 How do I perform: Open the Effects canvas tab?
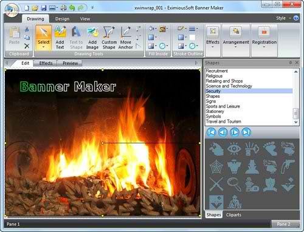coord(46,63)
